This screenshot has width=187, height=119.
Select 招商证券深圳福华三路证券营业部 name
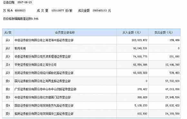coord(44,114)
